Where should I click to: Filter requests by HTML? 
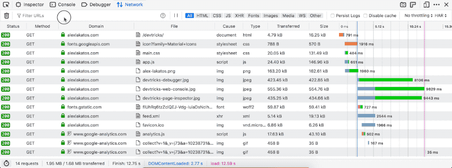pos(202,16)
